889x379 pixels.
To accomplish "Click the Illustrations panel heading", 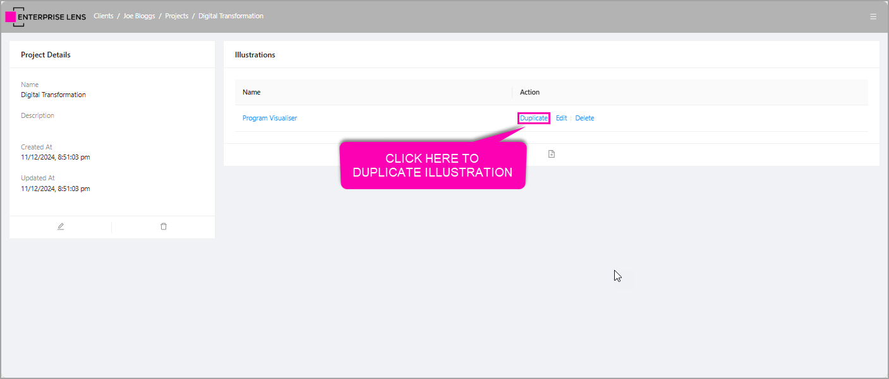I will pos(255,55).
